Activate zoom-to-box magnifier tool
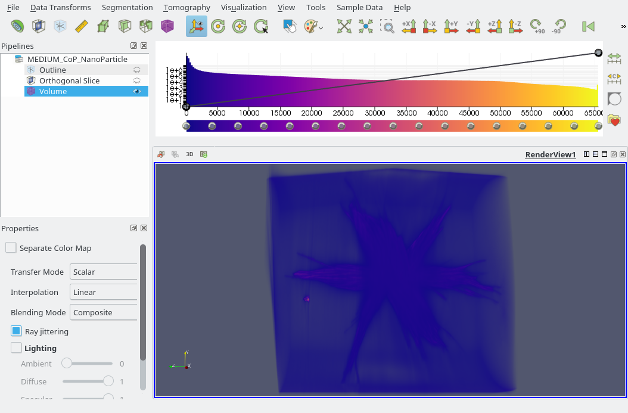 (x=387, y=26)
